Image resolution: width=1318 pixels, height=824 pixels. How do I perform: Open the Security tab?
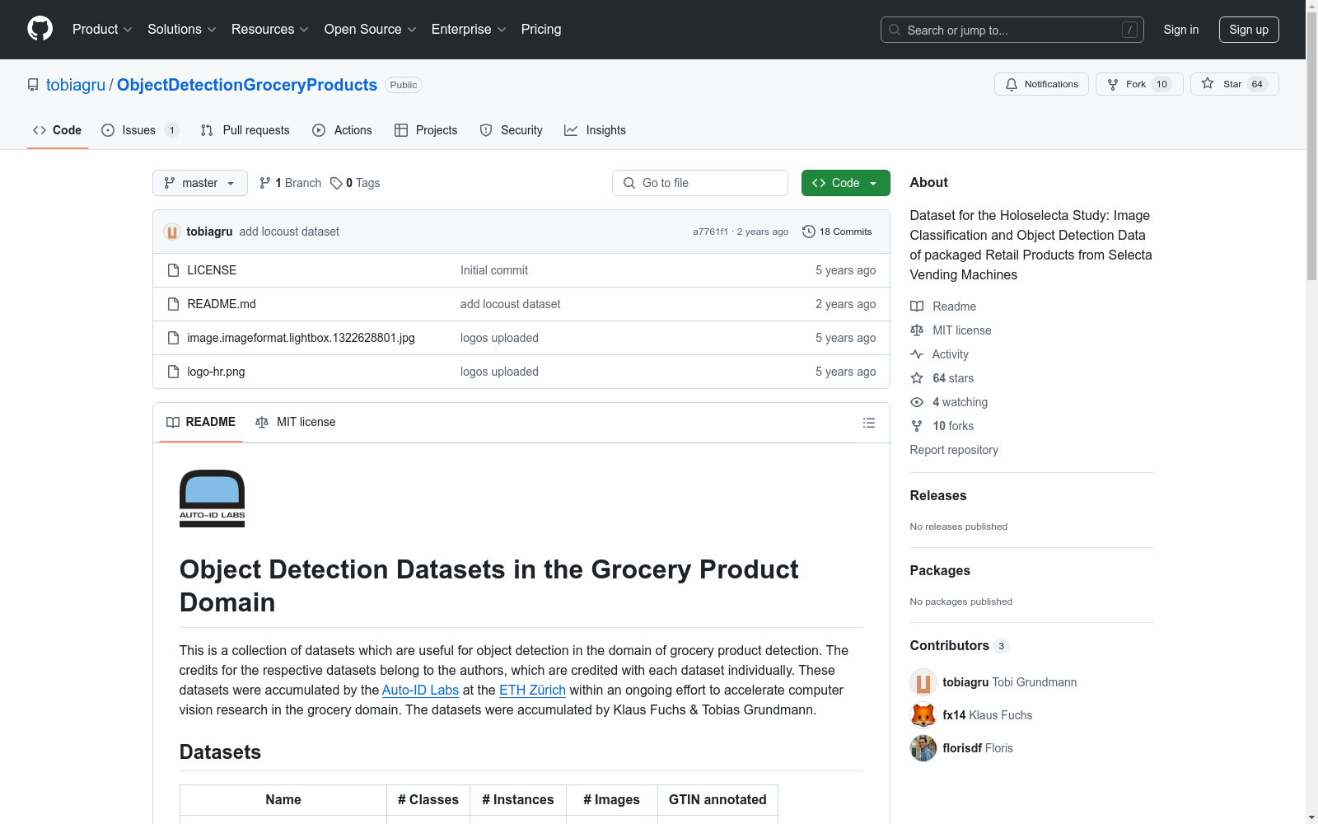[512, 130]
